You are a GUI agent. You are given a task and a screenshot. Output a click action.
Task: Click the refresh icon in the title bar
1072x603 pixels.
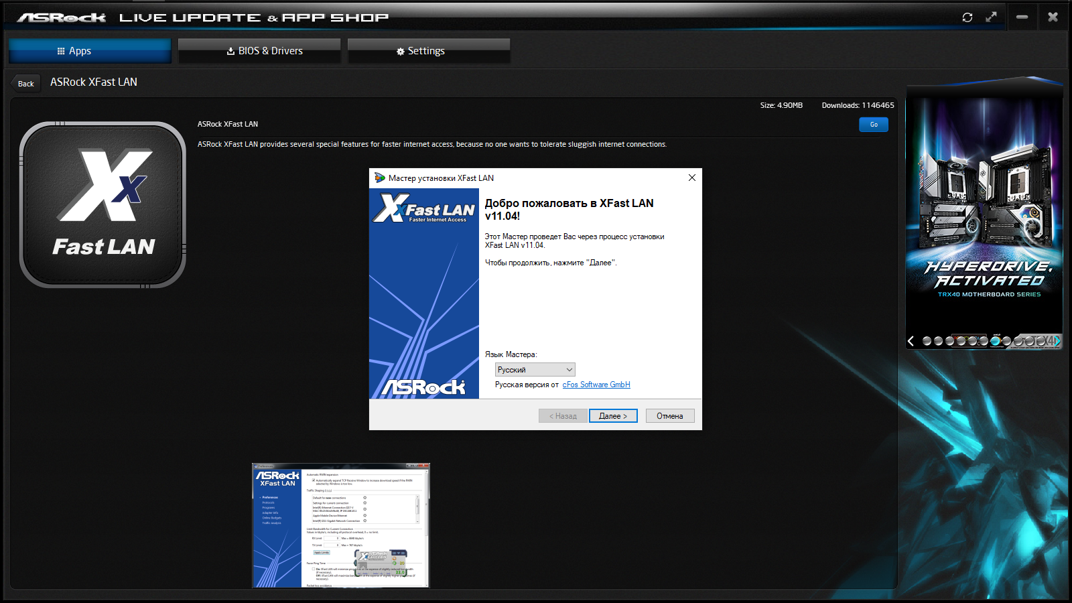coord(967,17)
